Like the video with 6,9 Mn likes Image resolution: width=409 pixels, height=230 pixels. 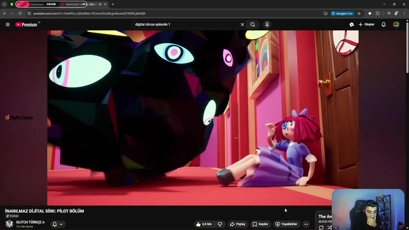click(204, 224)
